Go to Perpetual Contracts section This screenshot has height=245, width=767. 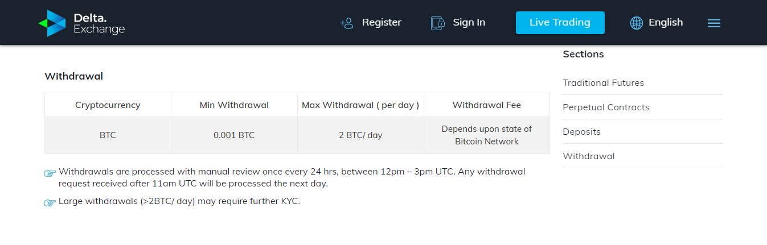click(x=606, y=107)
